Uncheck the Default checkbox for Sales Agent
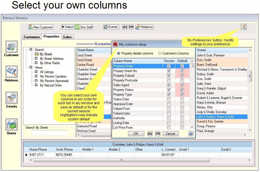The width and height of the screenshot is (260, 172). [182, 85]
